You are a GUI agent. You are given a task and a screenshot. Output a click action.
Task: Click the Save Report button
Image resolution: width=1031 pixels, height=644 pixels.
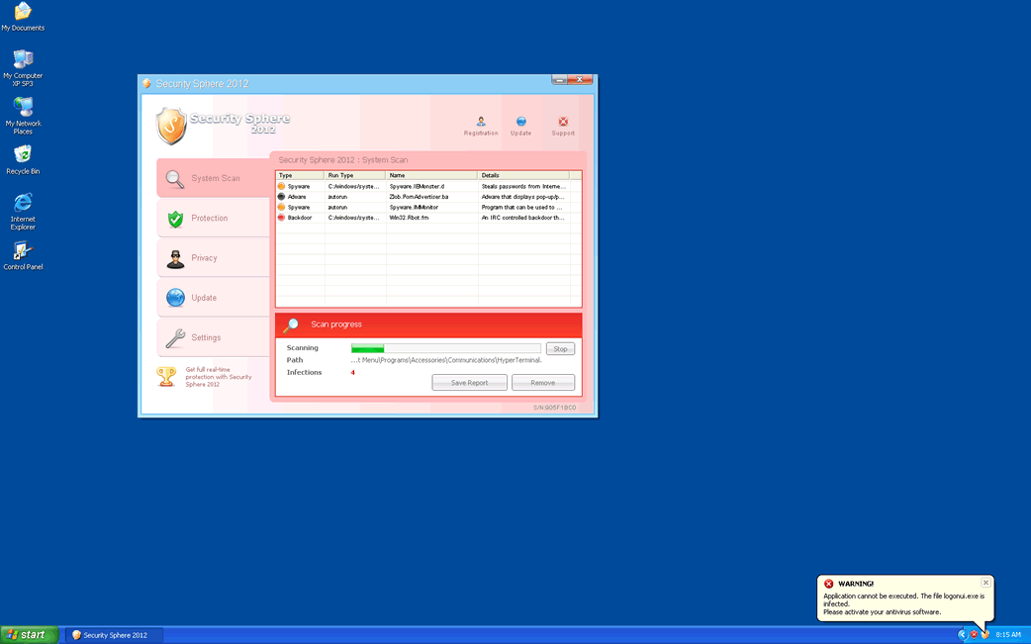(x=469, y=383)
